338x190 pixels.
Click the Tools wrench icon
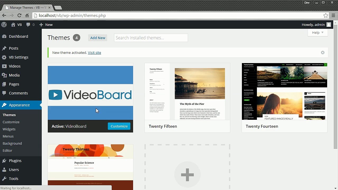pyautogui.click(x=4, y=179)
